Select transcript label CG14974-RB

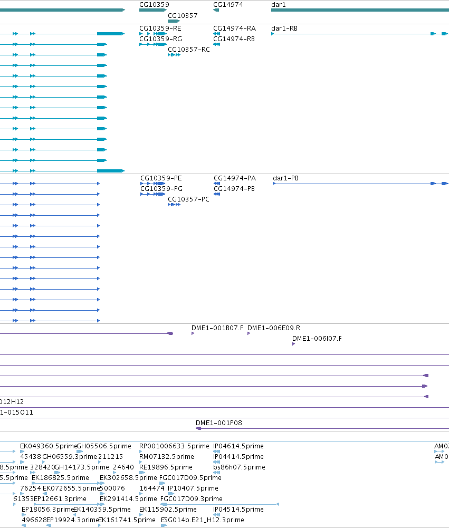(234, 39)
